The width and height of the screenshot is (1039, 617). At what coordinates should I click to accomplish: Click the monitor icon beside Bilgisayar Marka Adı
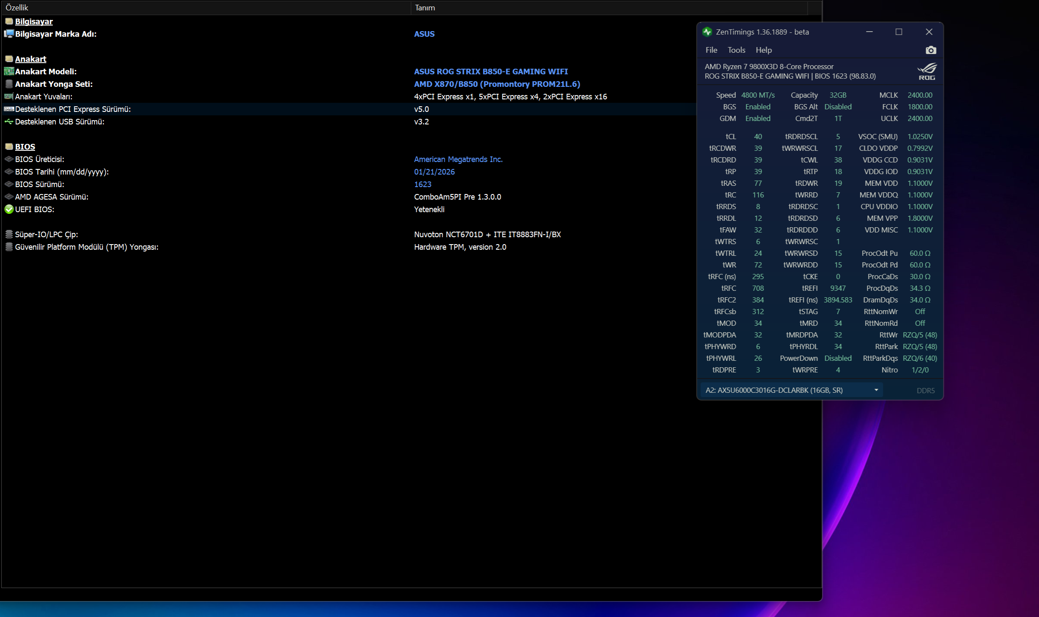click(x=9, y=34)
